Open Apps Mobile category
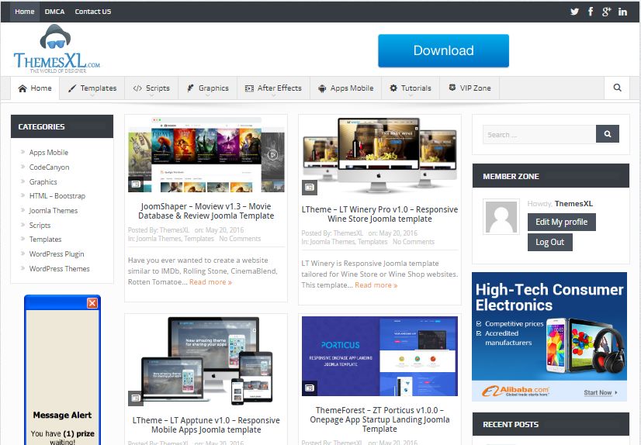The width and height of the screenshot is (641, 445). (49, 152)
